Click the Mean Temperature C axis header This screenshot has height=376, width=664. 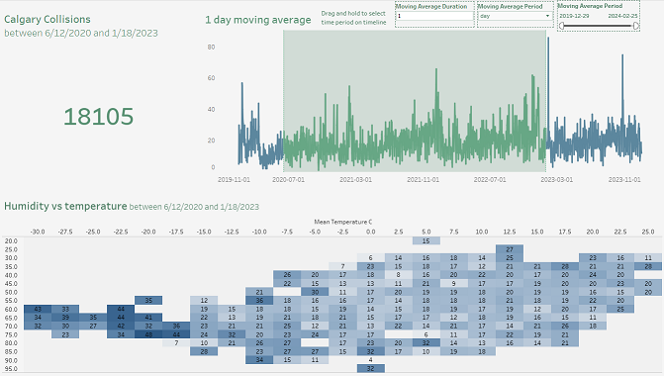(x=343, y=222)
